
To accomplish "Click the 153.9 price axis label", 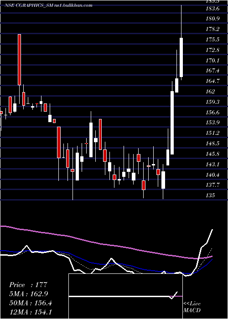I will tap(212, 123).
